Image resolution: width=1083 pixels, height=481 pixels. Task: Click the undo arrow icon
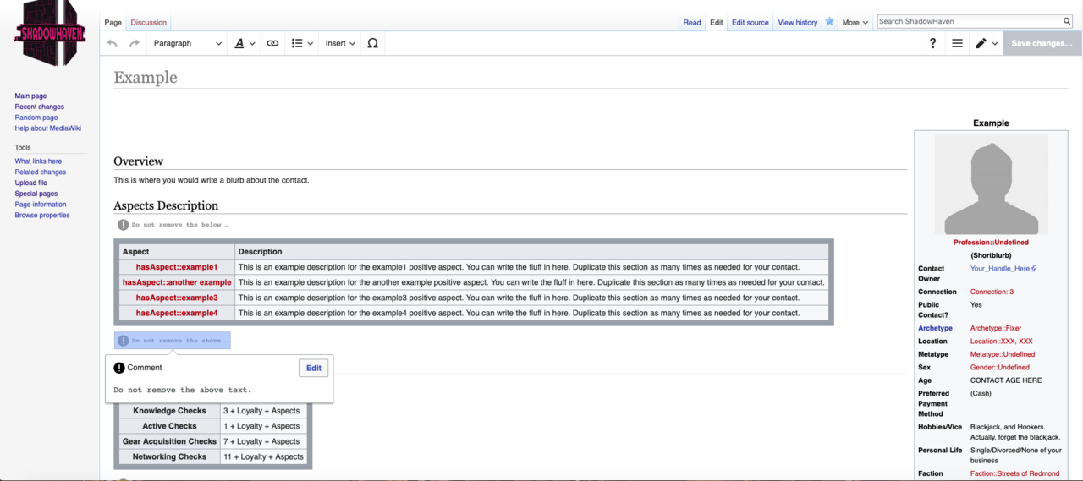(113, 43)
